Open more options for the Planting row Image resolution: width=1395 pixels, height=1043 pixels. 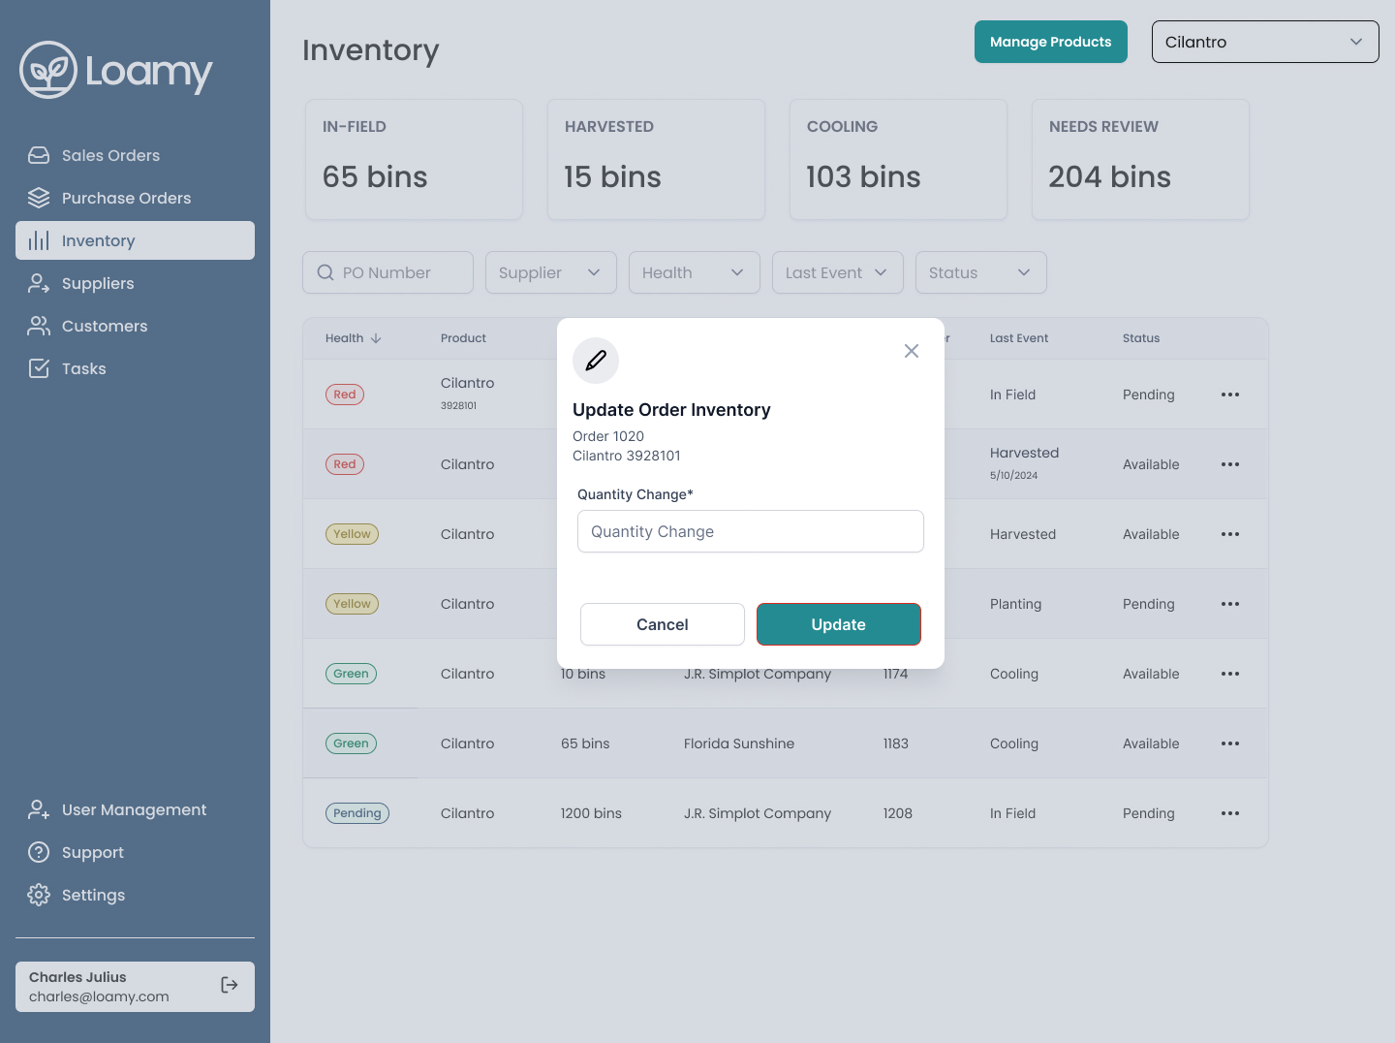pyautogui.click(x=1230, y=604)
